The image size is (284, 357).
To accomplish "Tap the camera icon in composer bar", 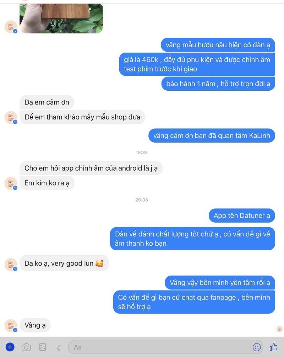I will (26, 347).
